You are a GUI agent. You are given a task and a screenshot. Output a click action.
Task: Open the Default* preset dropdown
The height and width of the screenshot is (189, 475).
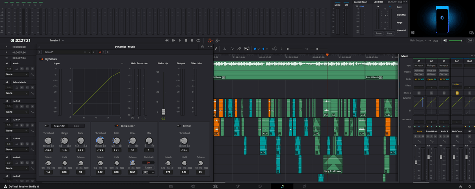[65, 52]
